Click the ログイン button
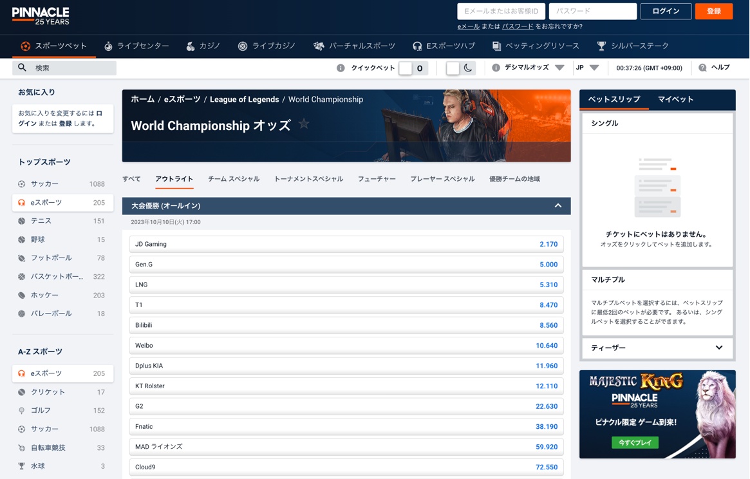The height and width of the screenshot is (479, 750). (666, 11)
